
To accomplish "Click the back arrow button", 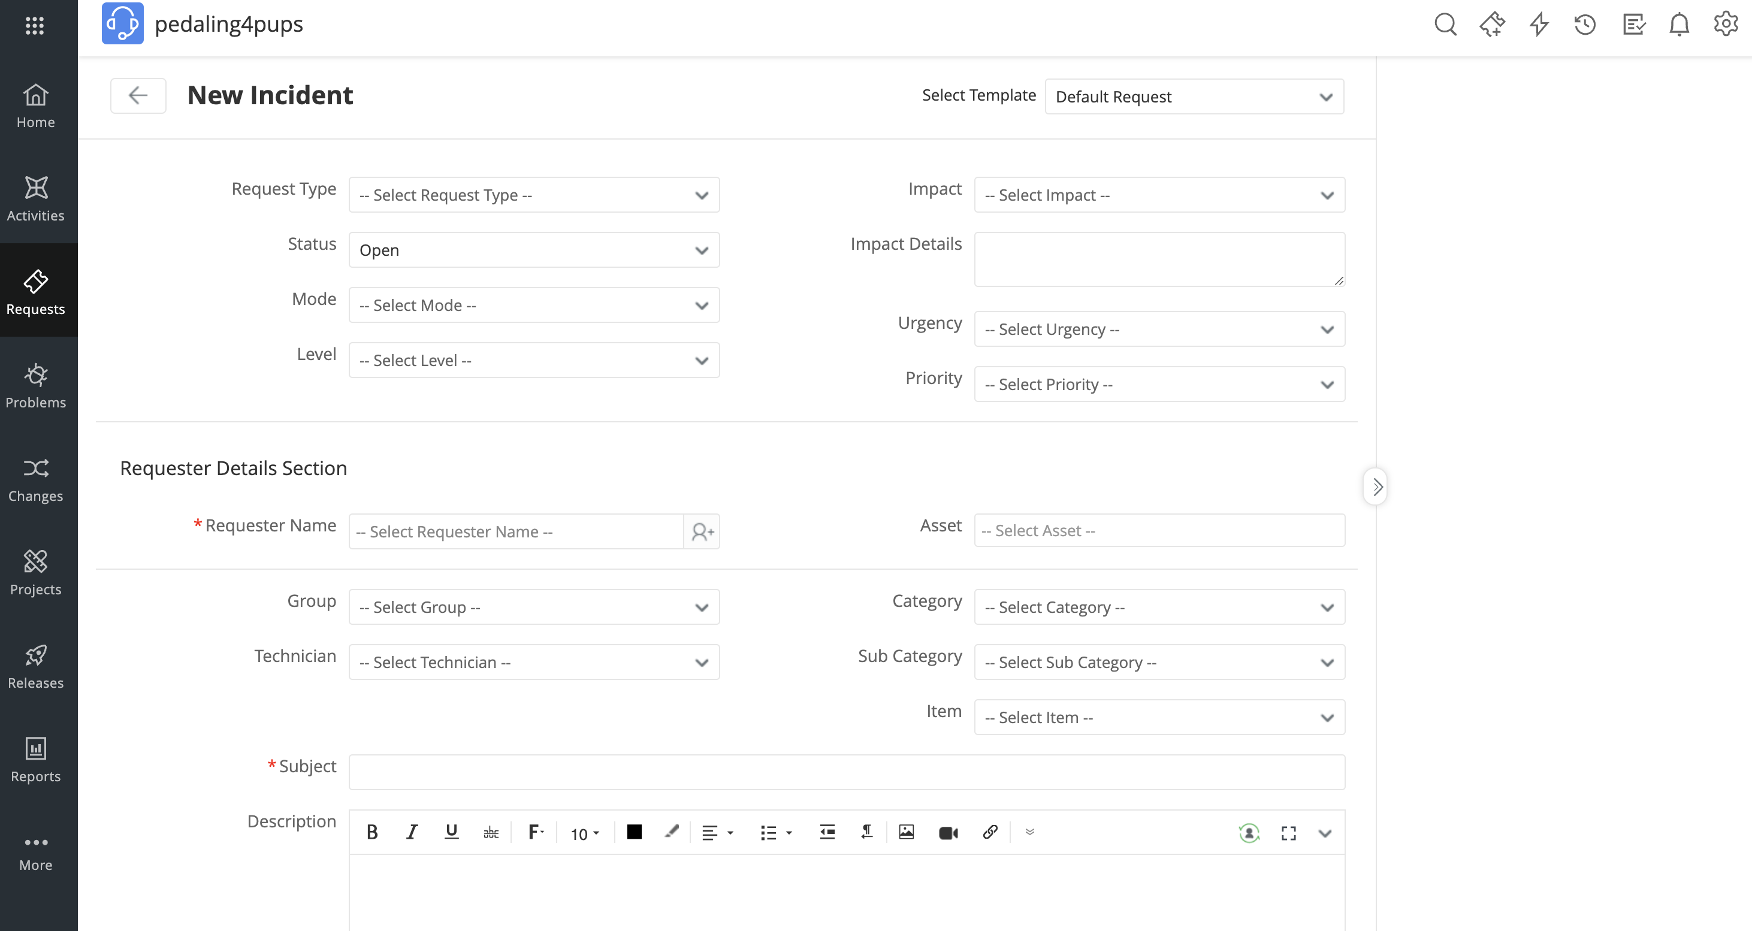I will coord(135,95).
